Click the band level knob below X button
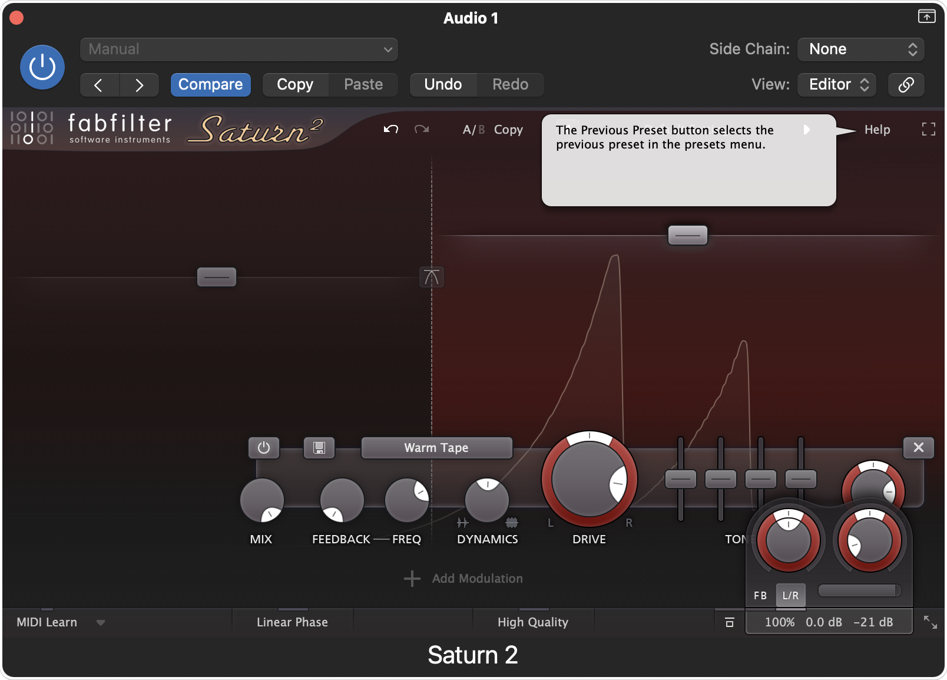The width and height of the screenshot is (947, 680). pyautogui.click(x=873, y=486)
